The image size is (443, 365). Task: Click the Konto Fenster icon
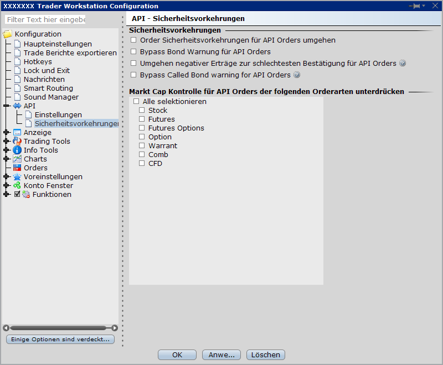[17, 186]
